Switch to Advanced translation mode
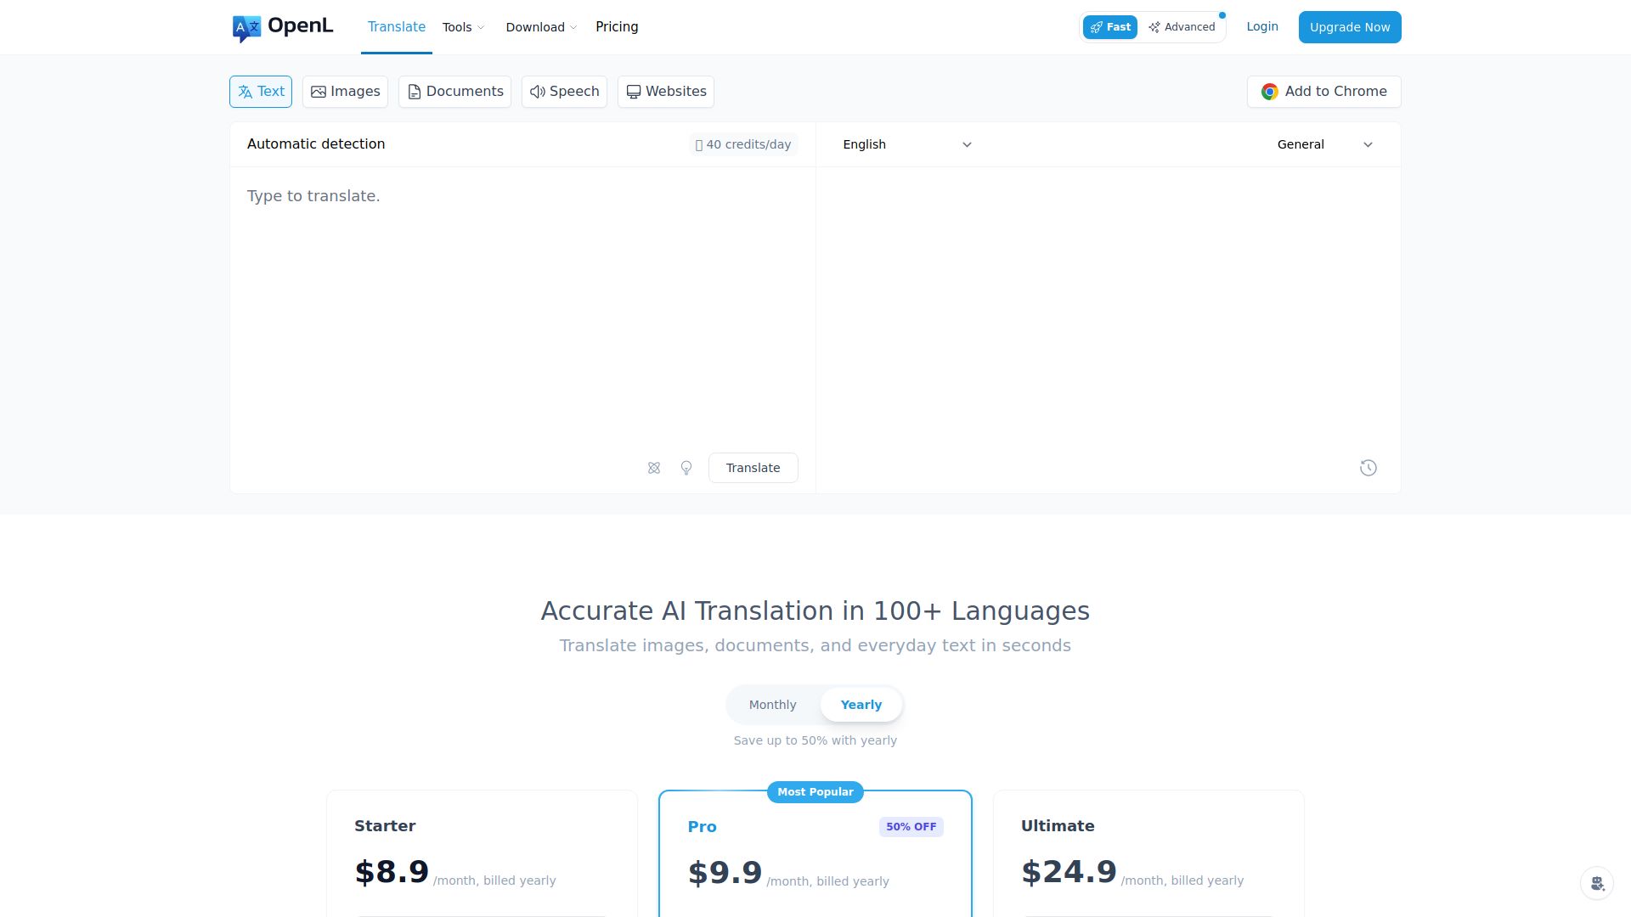The width and height of the screenshot is (1631, 917). pyautogui.click(x=1182, y=27)
